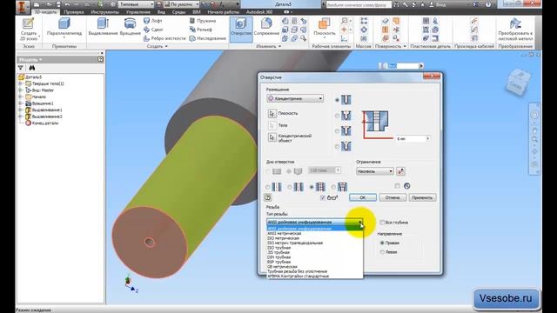Open the По умолчанию appearance dropdown
The image size is (557, 313).
point(182,4)
